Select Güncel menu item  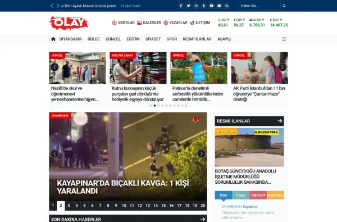click(x=113, y=39)
